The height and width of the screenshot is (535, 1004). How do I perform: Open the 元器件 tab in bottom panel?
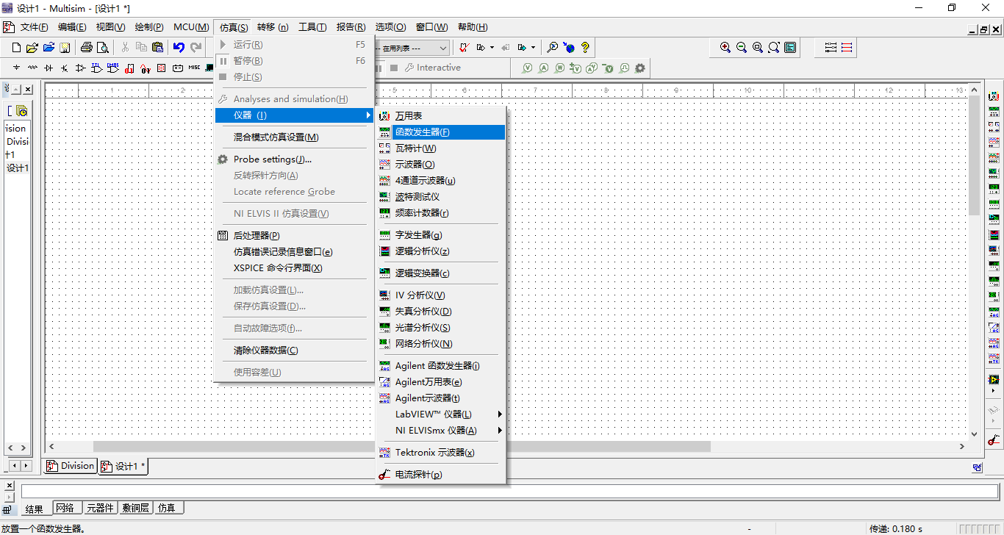point(99,508)
